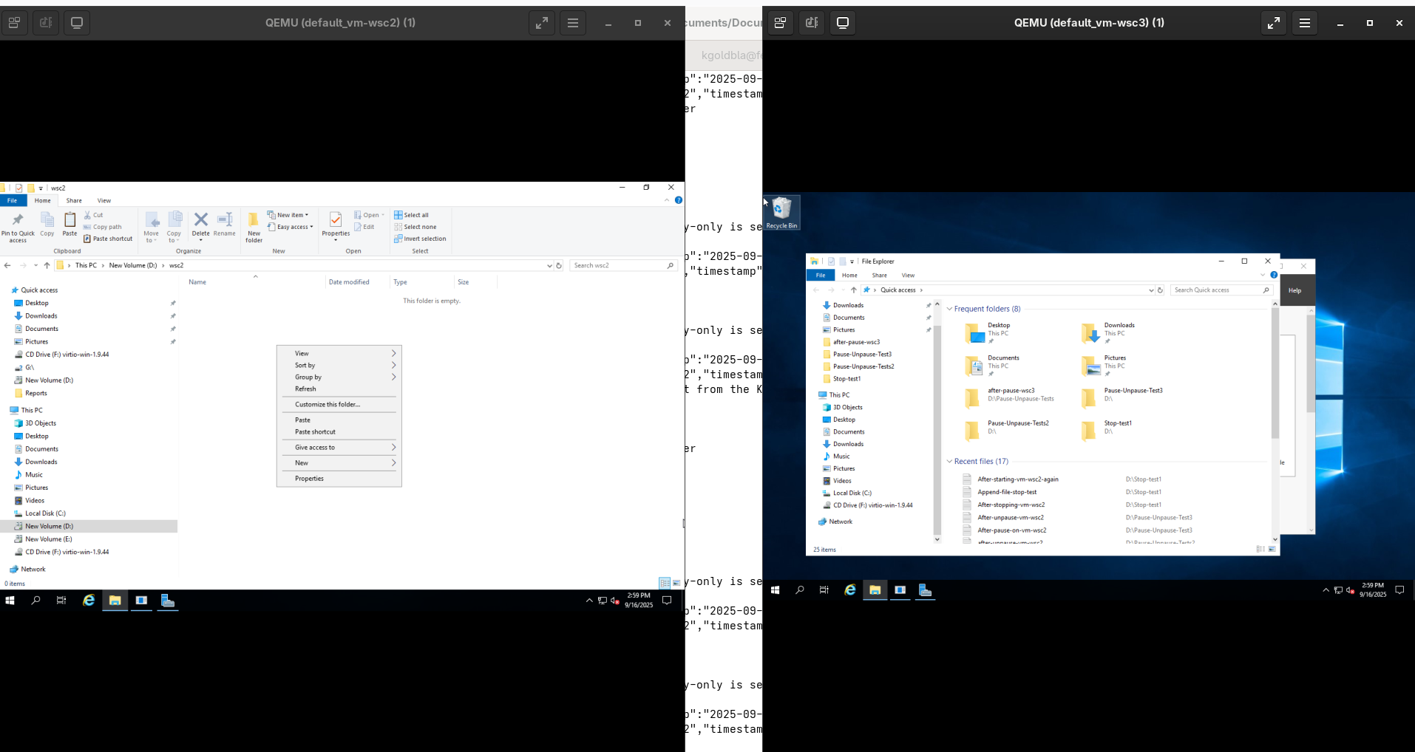
Task: Open the help icon in wsc2 Explorer ribbon
Action: click(x=679, y=200)
